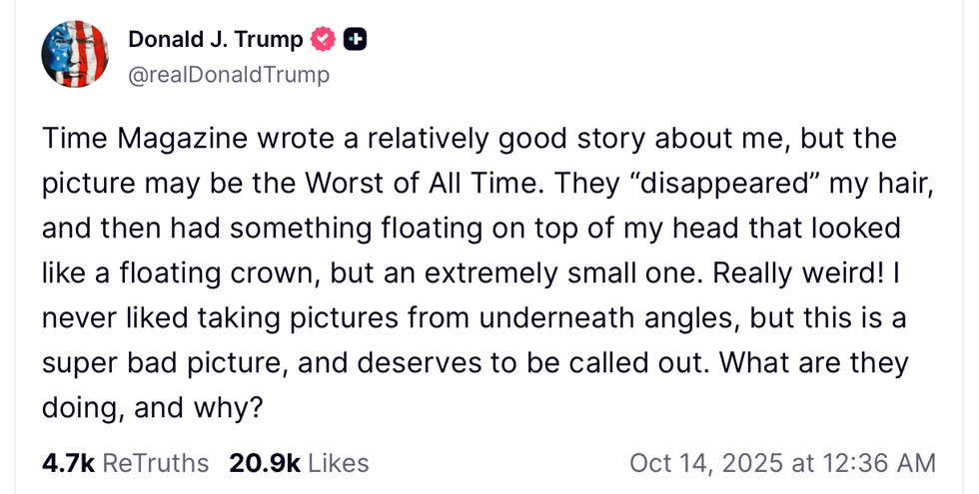The width and height of the screenshot is (979, 494).
Task: Click the word Likes
Action: pos(339,463)
